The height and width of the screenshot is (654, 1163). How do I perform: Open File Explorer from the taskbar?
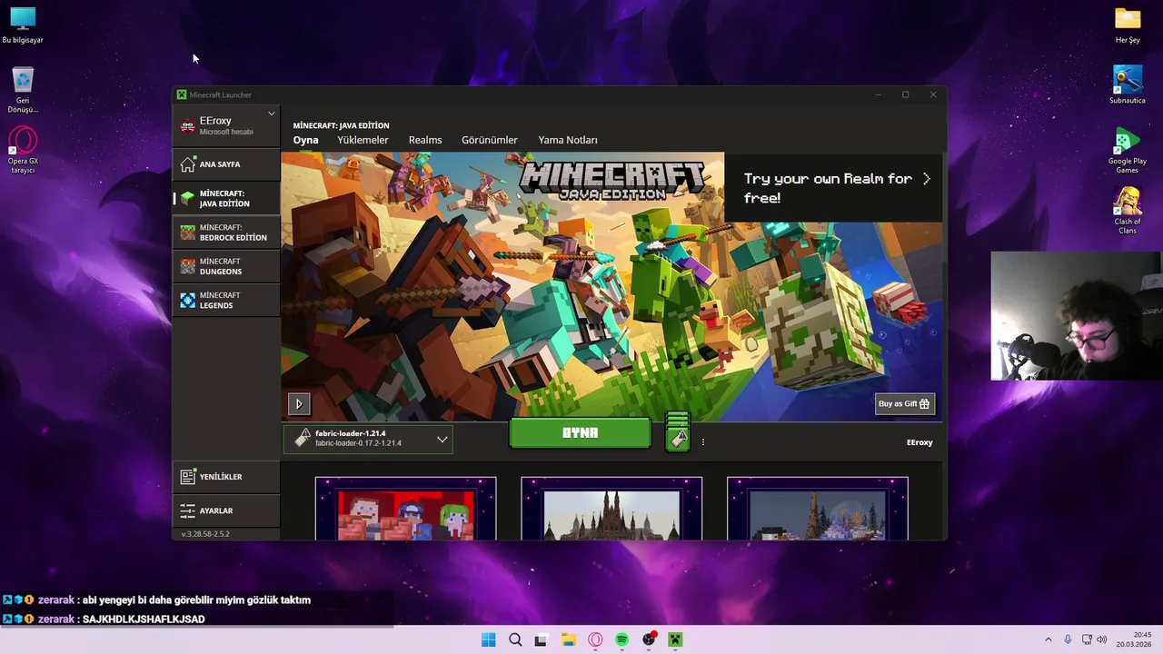[x=568, y=639]
